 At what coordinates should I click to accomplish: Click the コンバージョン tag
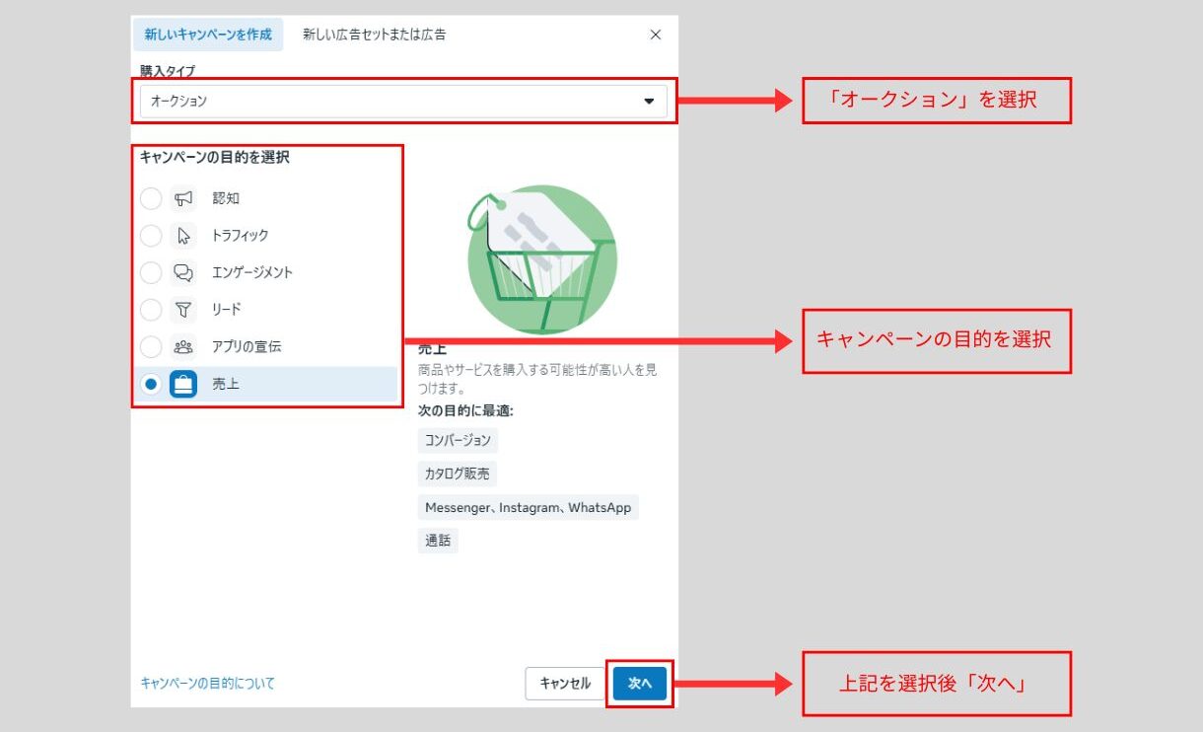pos(458,440)
